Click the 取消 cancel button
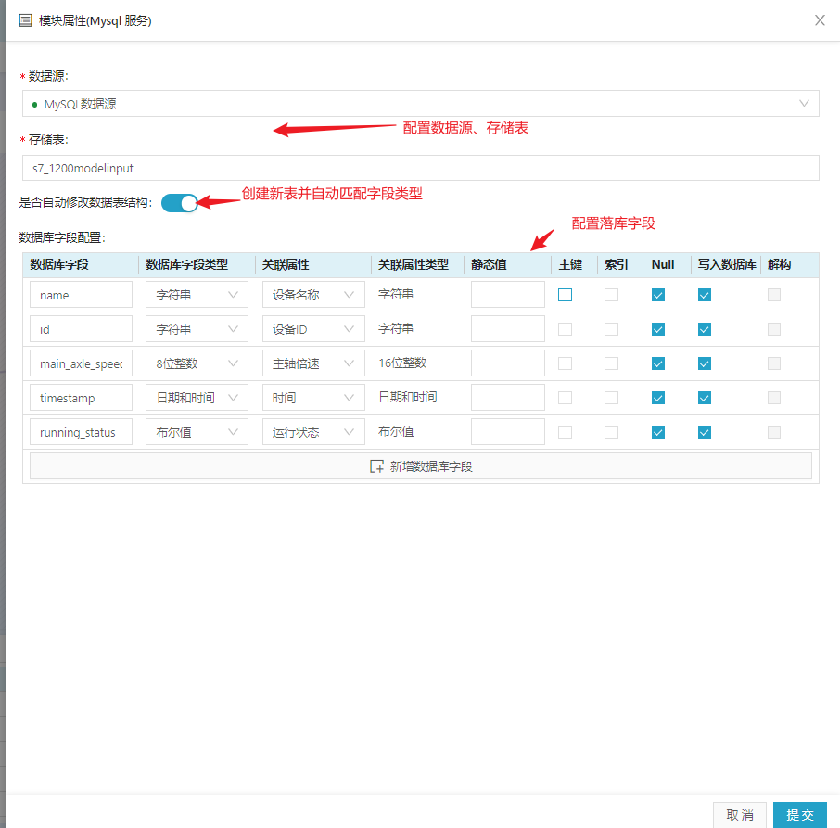Screen dimensions: 840x828 click(740, 815)
